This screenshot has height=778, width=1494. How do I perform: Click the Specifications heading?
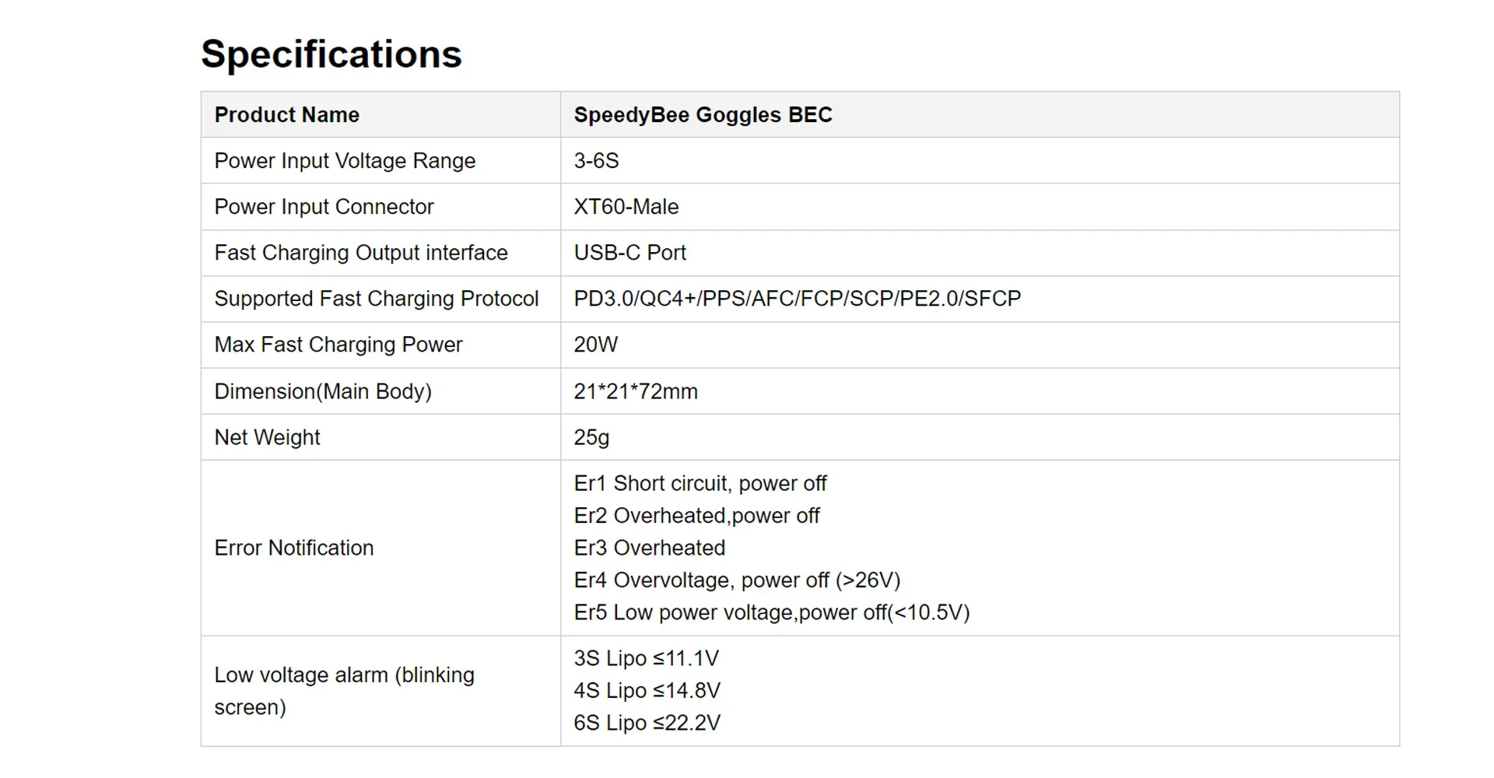coord(331,54)
